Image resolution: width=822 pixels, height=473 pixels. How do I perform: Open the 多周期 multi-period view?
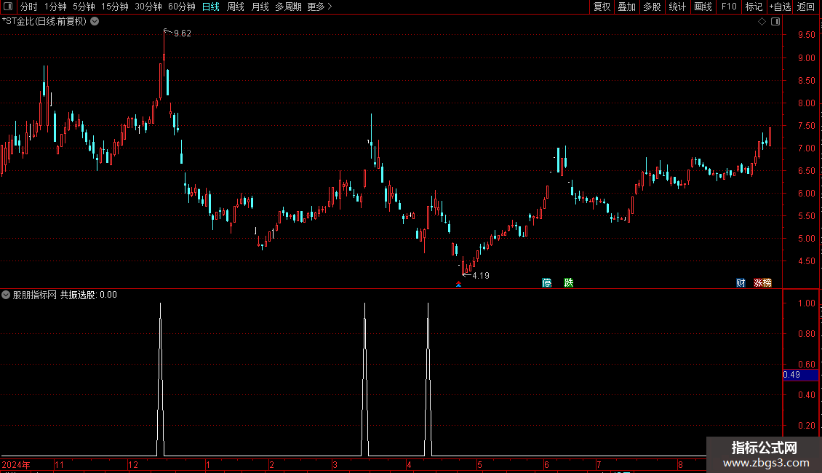[288, 7]
